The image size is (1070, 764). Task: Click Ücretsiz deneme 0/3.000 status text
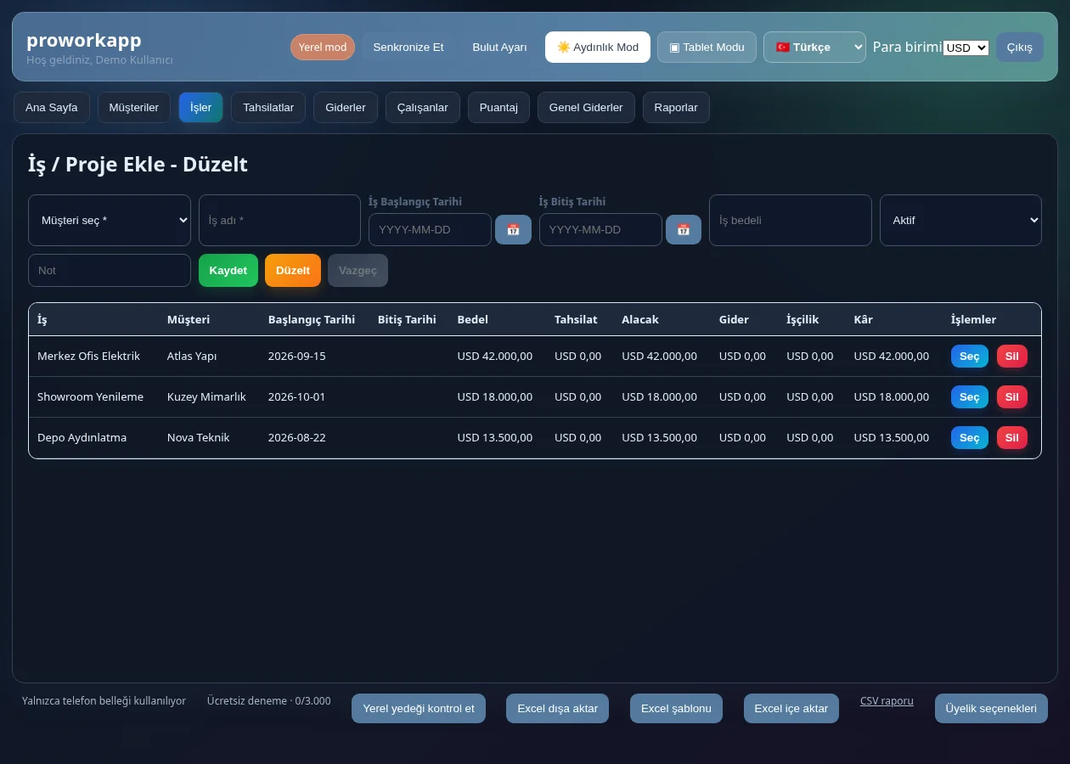tap(268, 700)
